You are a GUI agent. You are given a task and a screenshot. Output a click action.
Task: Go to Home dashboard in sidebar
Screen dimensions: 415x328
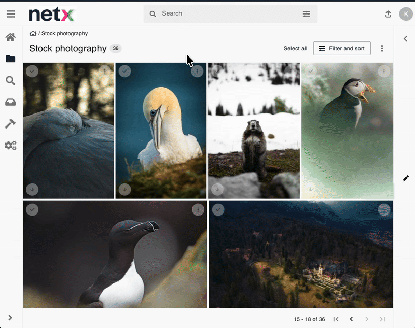point(10,37)
